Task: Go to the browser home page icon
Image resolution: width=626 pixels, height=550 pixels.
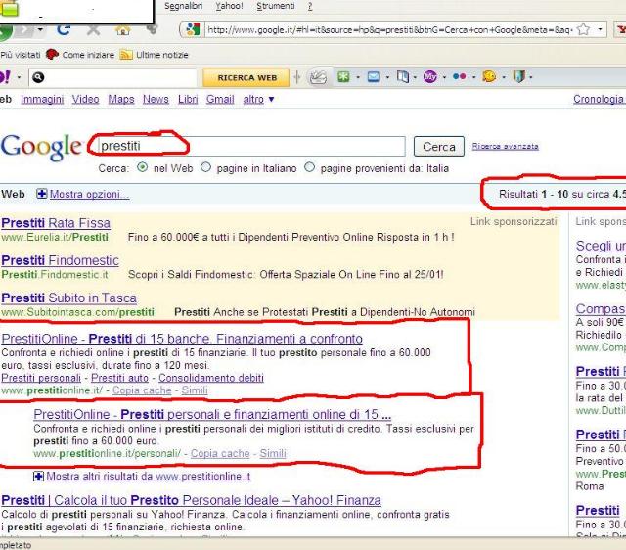Action: [x=122, y=30]
